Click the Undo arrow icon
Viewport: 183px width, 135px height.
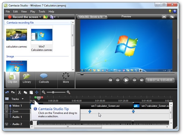pos(7,92)
